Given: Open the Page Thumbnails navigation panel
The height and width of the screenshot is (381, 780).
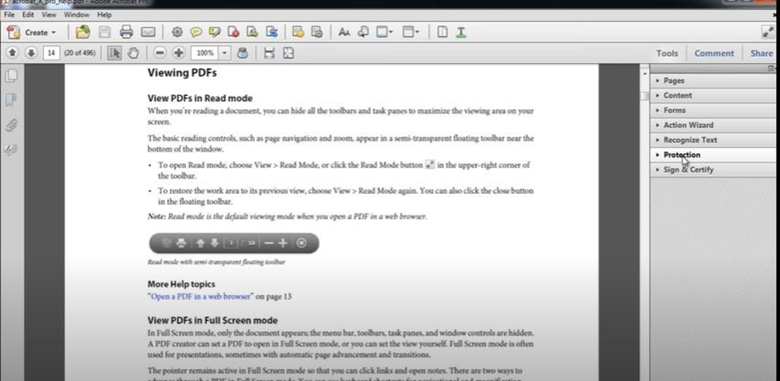Looking at the screenshot, I should (x=11, y=76).
